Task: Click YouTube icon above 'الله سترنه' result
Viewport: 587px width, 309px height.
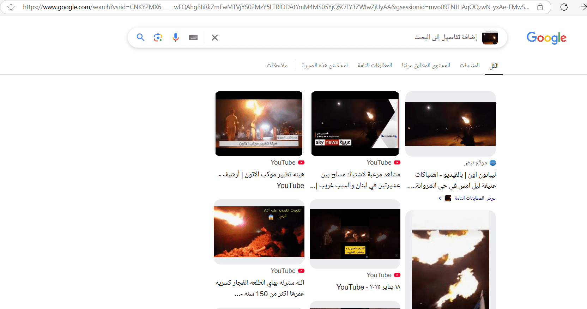Action: pos(301,271)
